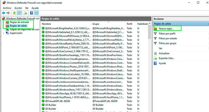
Task: Click the green check icon of BingWeather rule
Action: (43, 28)
